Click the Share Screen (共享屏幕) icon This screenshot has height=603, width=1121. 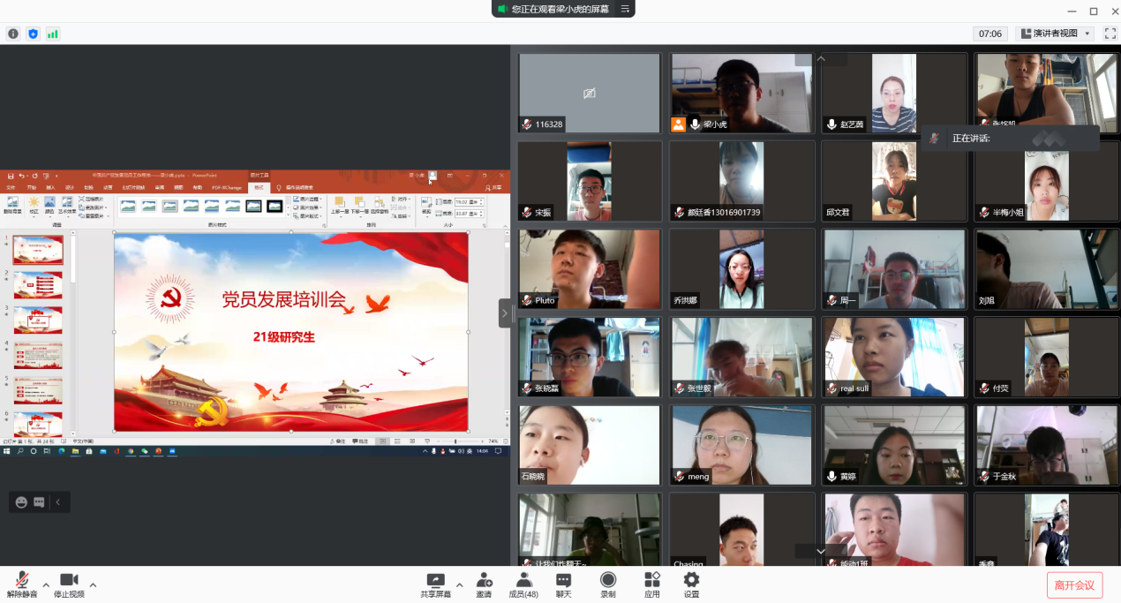coord(435,584)
